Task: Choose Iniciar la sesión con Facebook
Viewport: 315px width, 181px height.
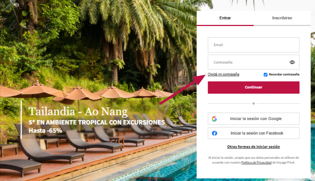Action: coord(253,133)
